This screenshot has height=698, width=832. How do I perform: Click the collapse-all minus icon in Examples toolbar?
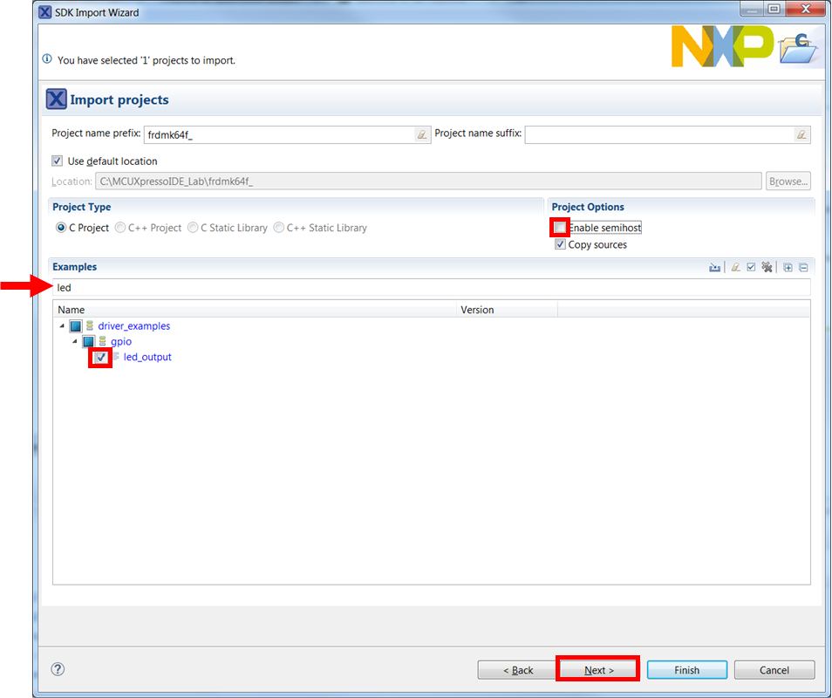coord(803,268)
